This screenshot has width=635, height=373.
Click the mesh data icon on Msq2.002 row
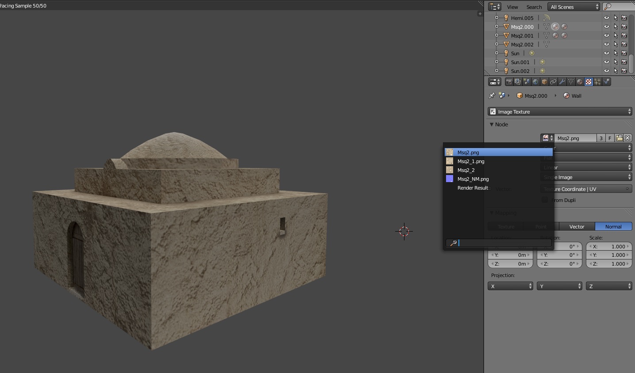coord(546,44)
